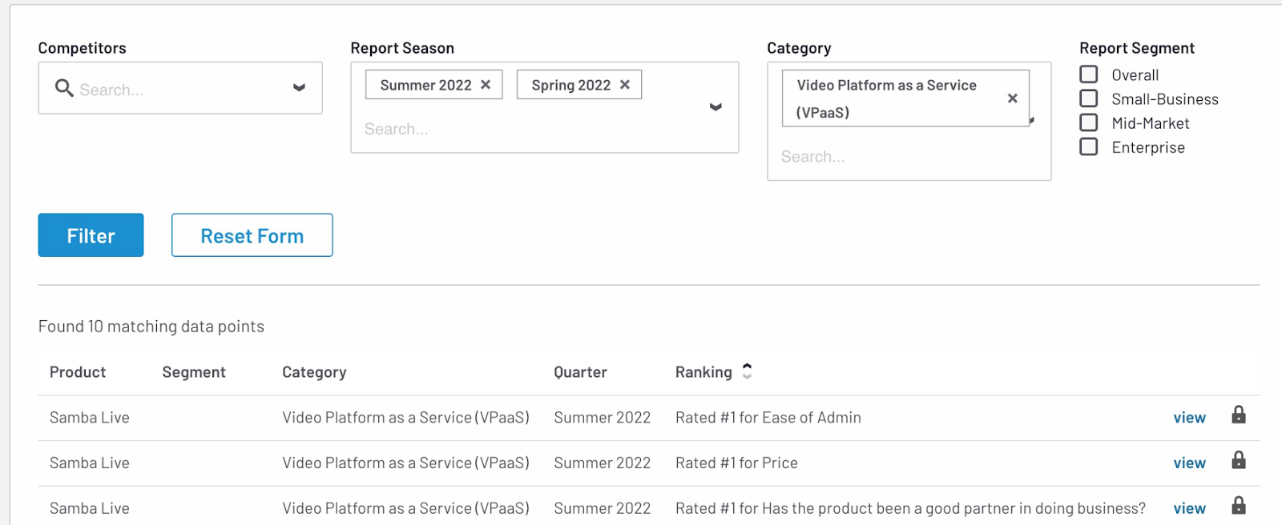Sort by Ranking column arrows
The image size is (1282, 525).
coord(747,371)
